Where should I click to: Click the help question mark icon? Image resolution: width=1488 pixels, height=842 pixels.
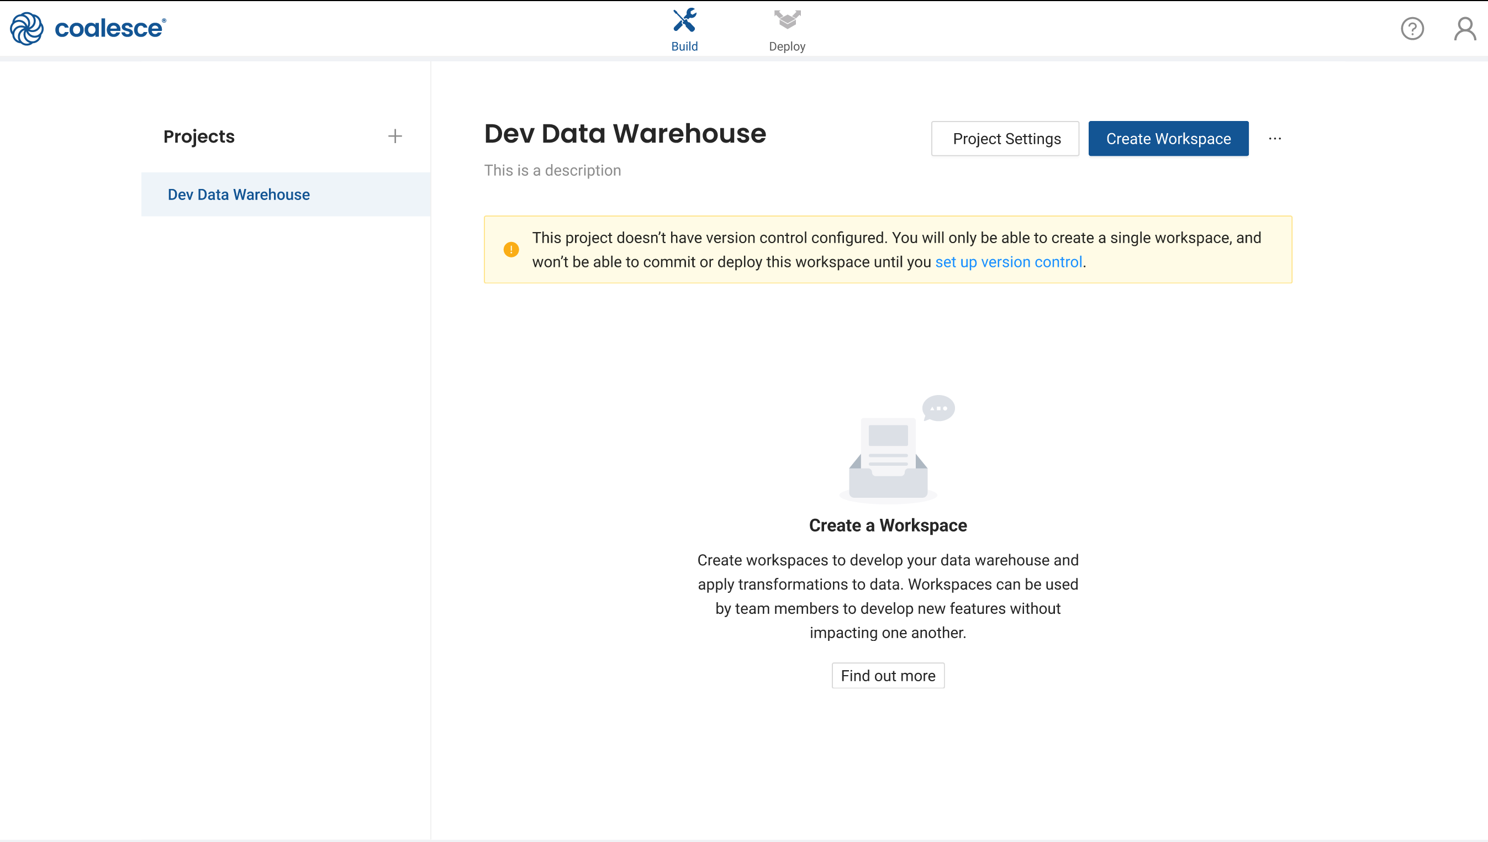pyautogui.click(x=1413, y=29)
